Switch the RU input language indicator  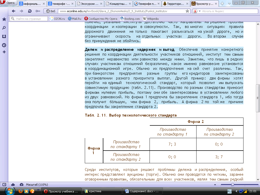coord(229,191)
